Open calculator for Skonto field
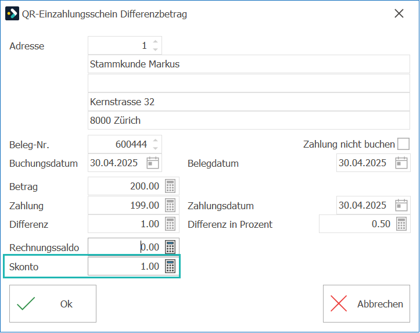This screenshot has height=333, width=420. [170, 266]
